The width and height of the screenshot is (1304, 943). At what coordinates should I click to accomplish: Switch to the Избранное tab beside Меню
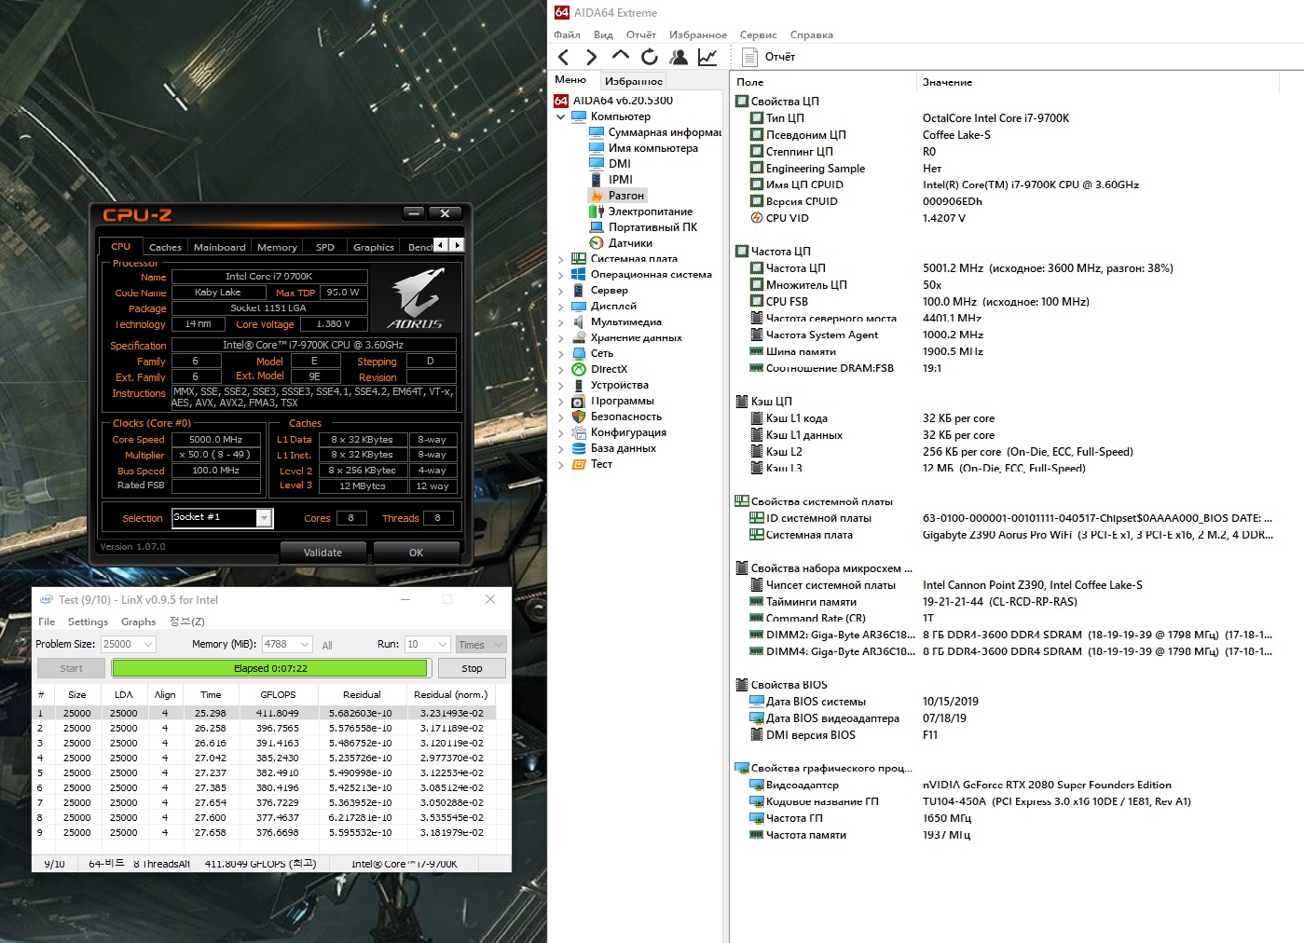click(x=634, y=81)
